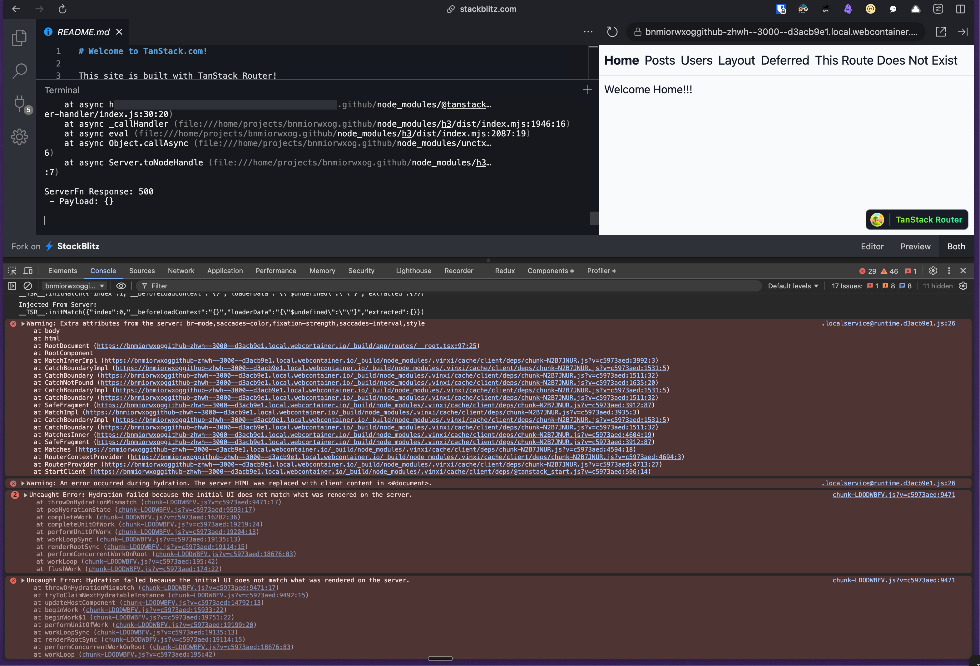Switch StackBlitz view to Preview
Viewport: 980px width, 666px height.
pos(915,246)
